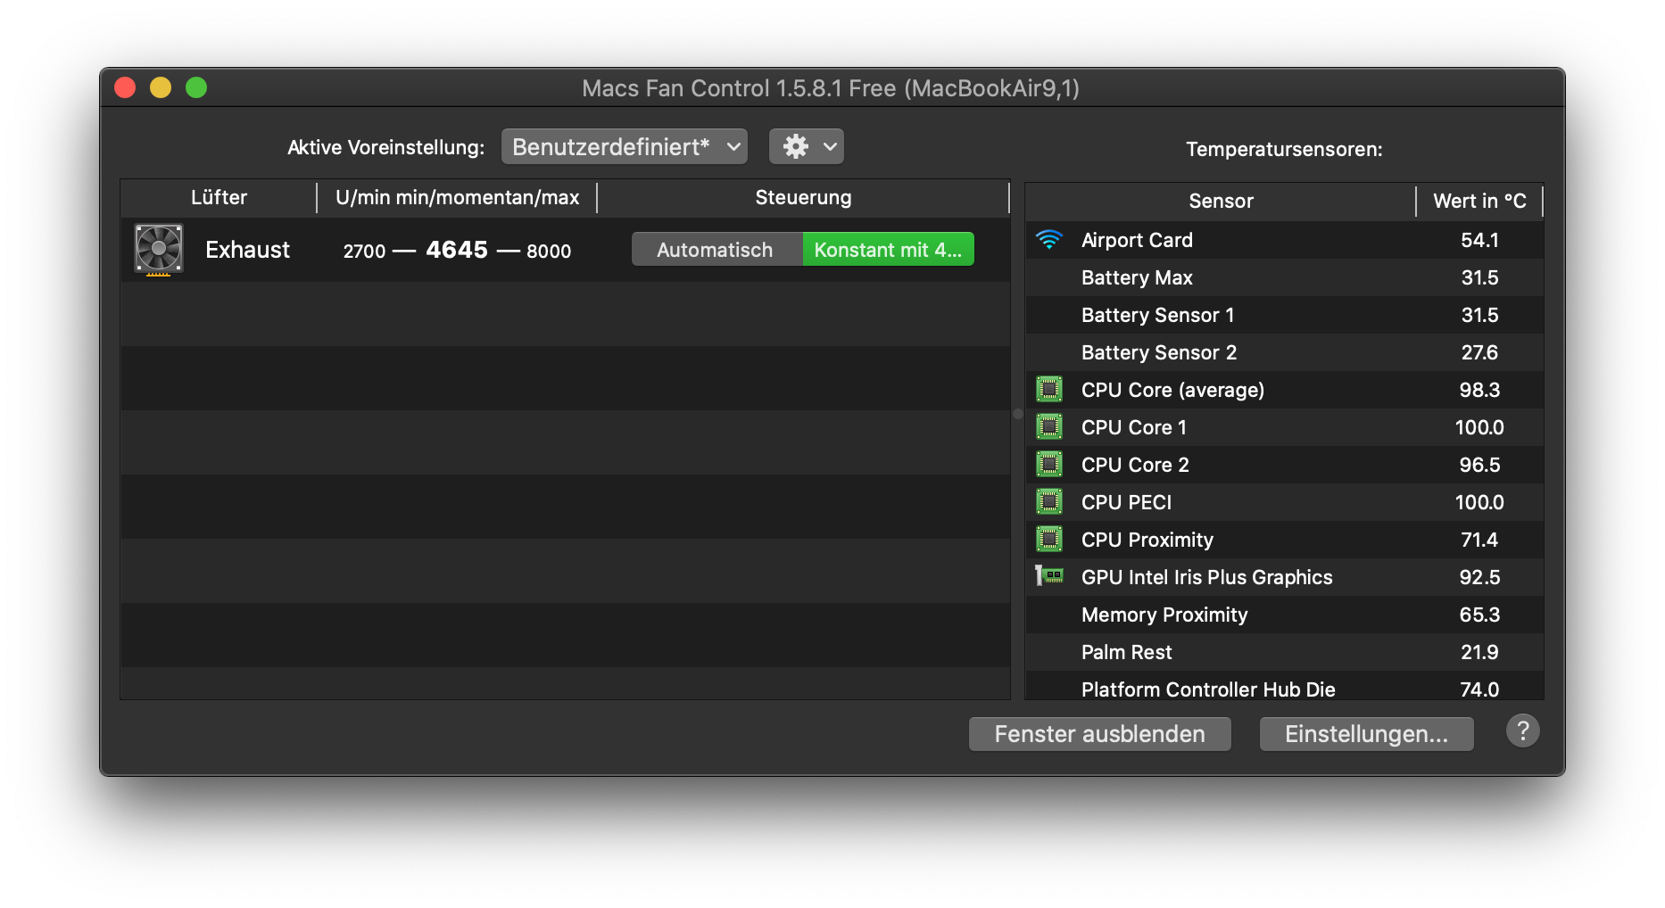Close the Macs Fan Control window

point(125,87)
